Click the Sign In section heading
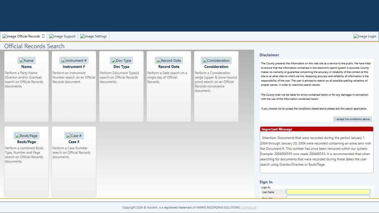 tap(266, 182)
